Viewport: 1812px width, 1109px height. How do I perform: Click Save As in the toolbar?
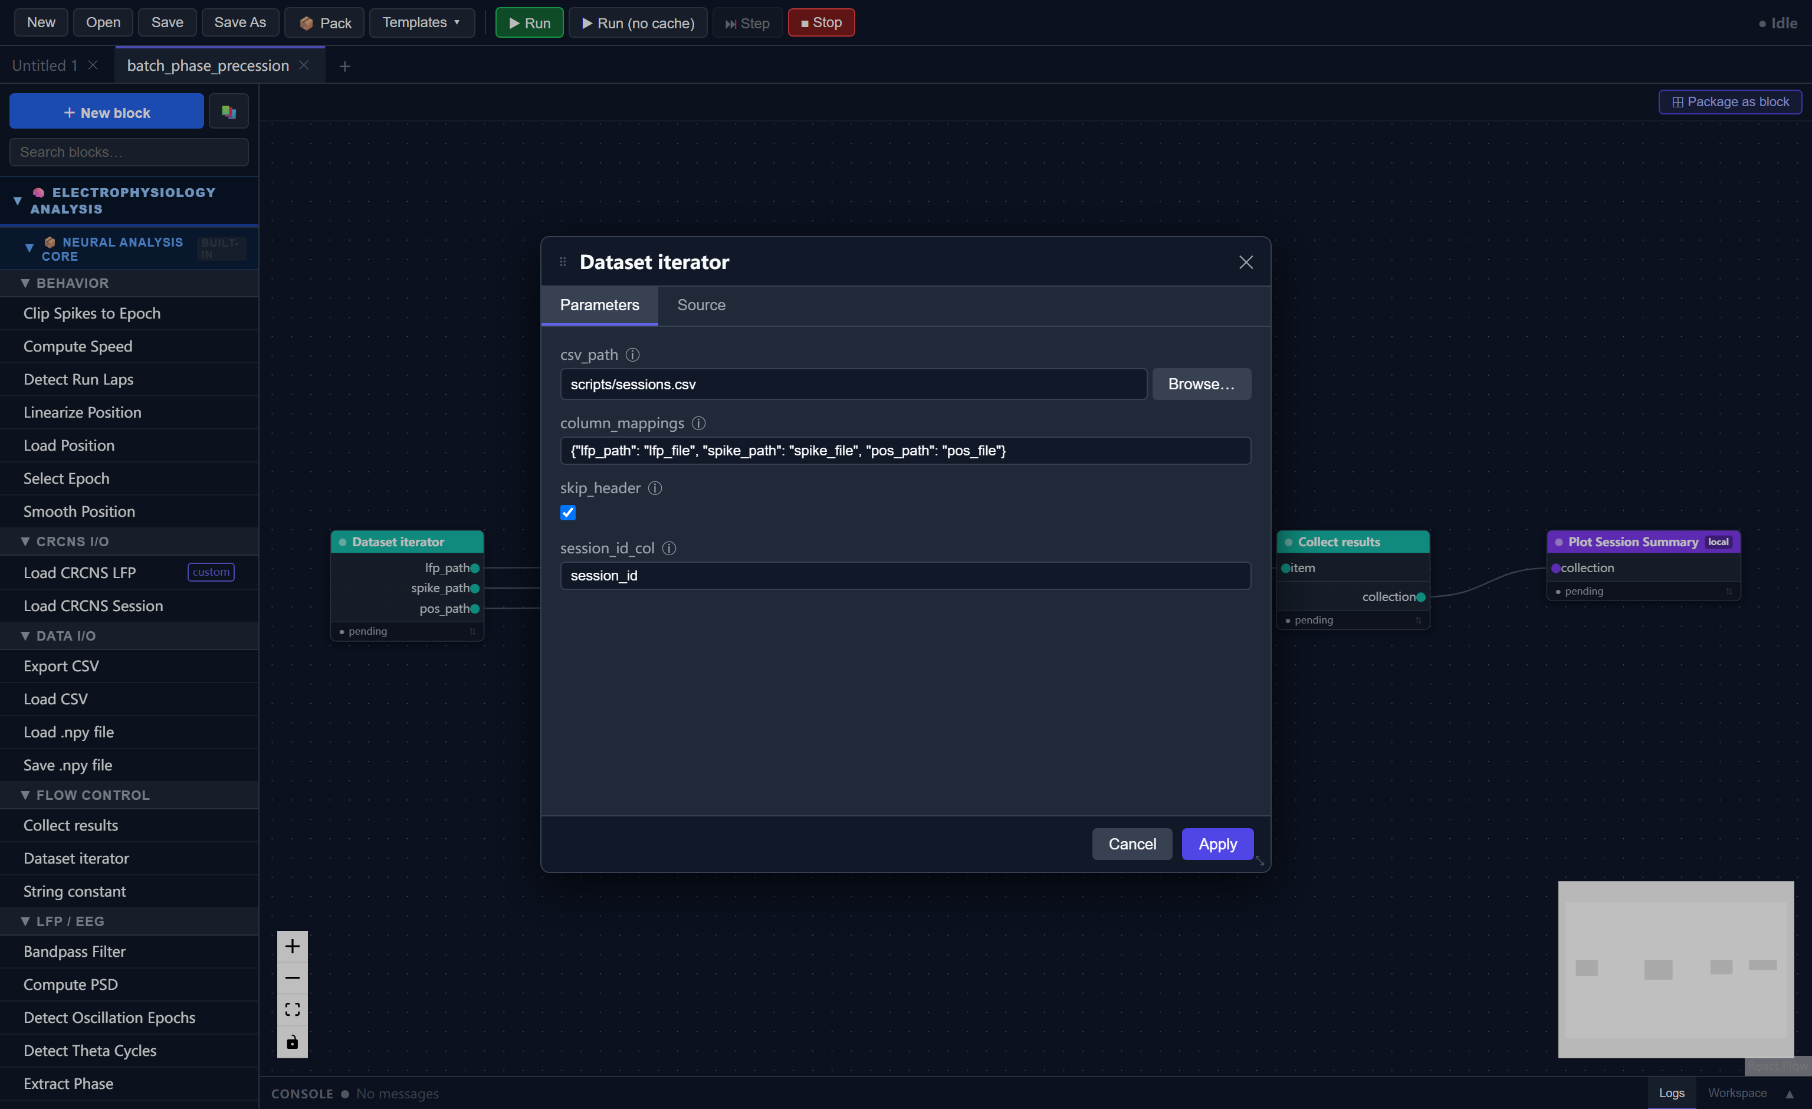point(239,23)
